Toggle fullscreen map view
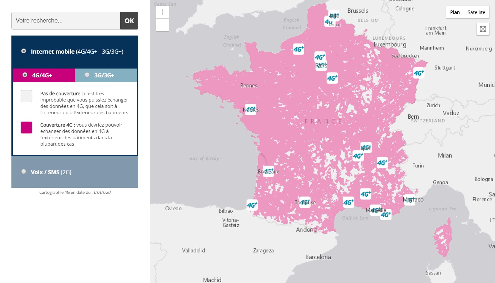The image size is (495, 283). pyautogui.click(x=483, y=29)
